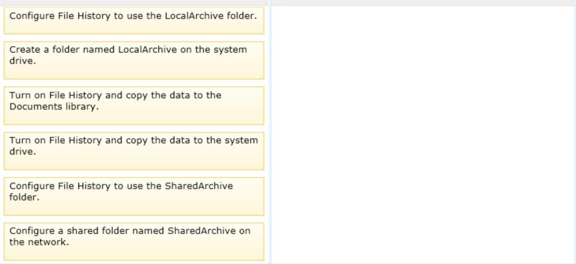The height and width of the screenshot is (264, 576).
Task: Click the empty answer area on the right
Action: tap(423, 134)
